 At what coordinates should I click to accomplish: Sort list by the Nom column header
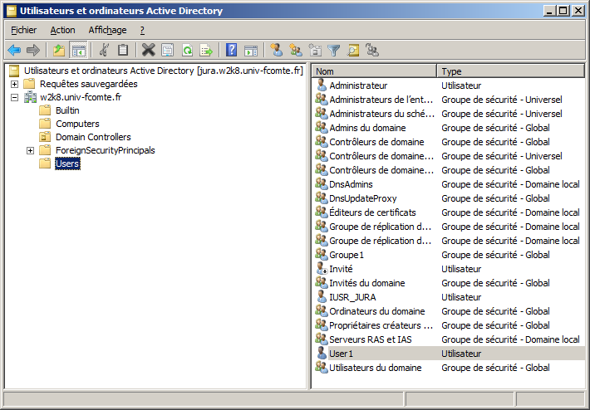pos(374,71)
